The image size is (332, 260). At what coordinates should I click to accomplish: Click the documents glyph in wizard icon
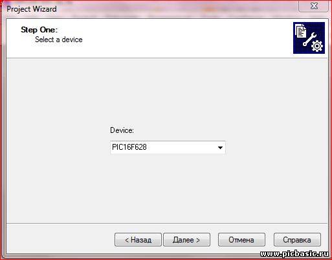[301, 30]
